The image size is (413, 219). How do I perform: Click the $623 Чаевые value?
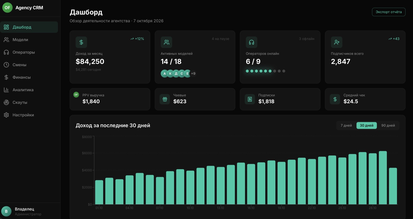point(180,101)
